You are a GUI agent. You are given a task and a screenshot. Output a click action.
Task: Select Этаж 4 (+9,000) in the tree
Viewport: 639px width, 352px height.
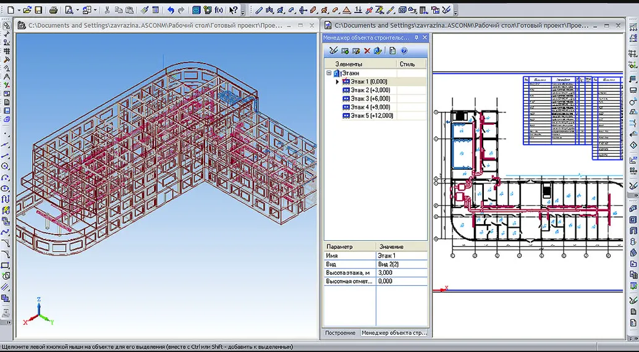click(x=370, y=107)
